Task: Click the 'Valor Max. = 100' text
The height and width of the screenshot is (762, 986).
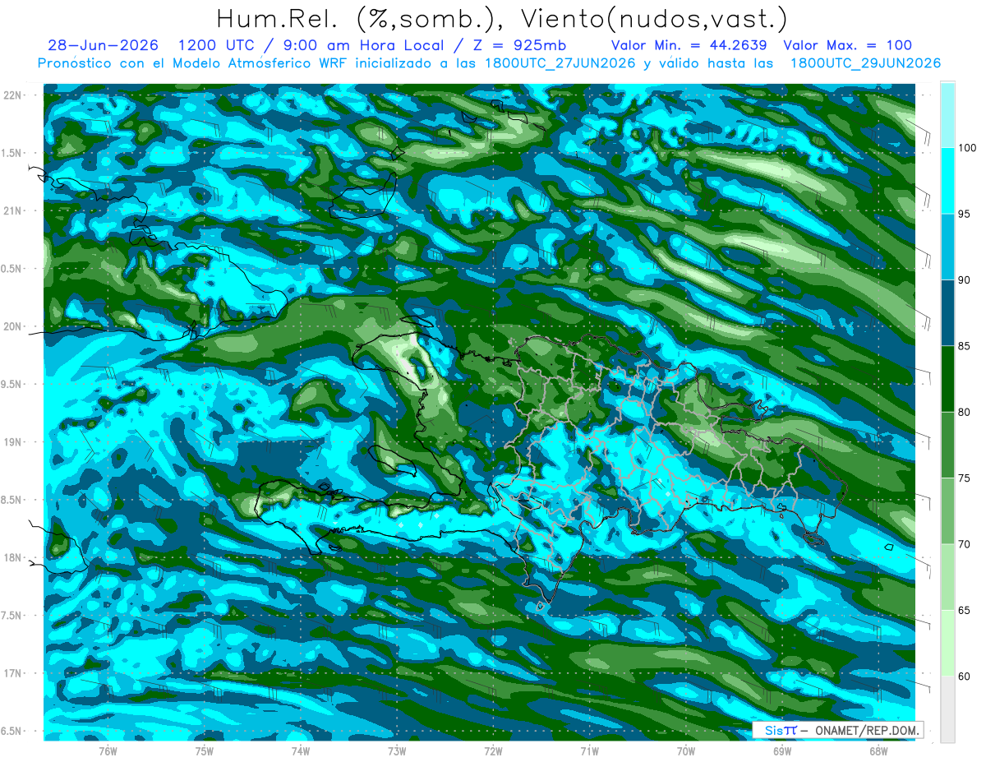Action: (x=848, y=45)
